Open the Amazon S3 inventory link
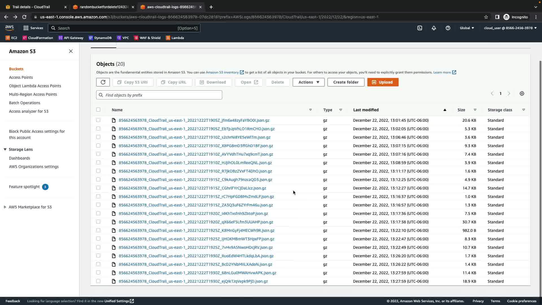 pyautogui.click(x=222, y=72)
